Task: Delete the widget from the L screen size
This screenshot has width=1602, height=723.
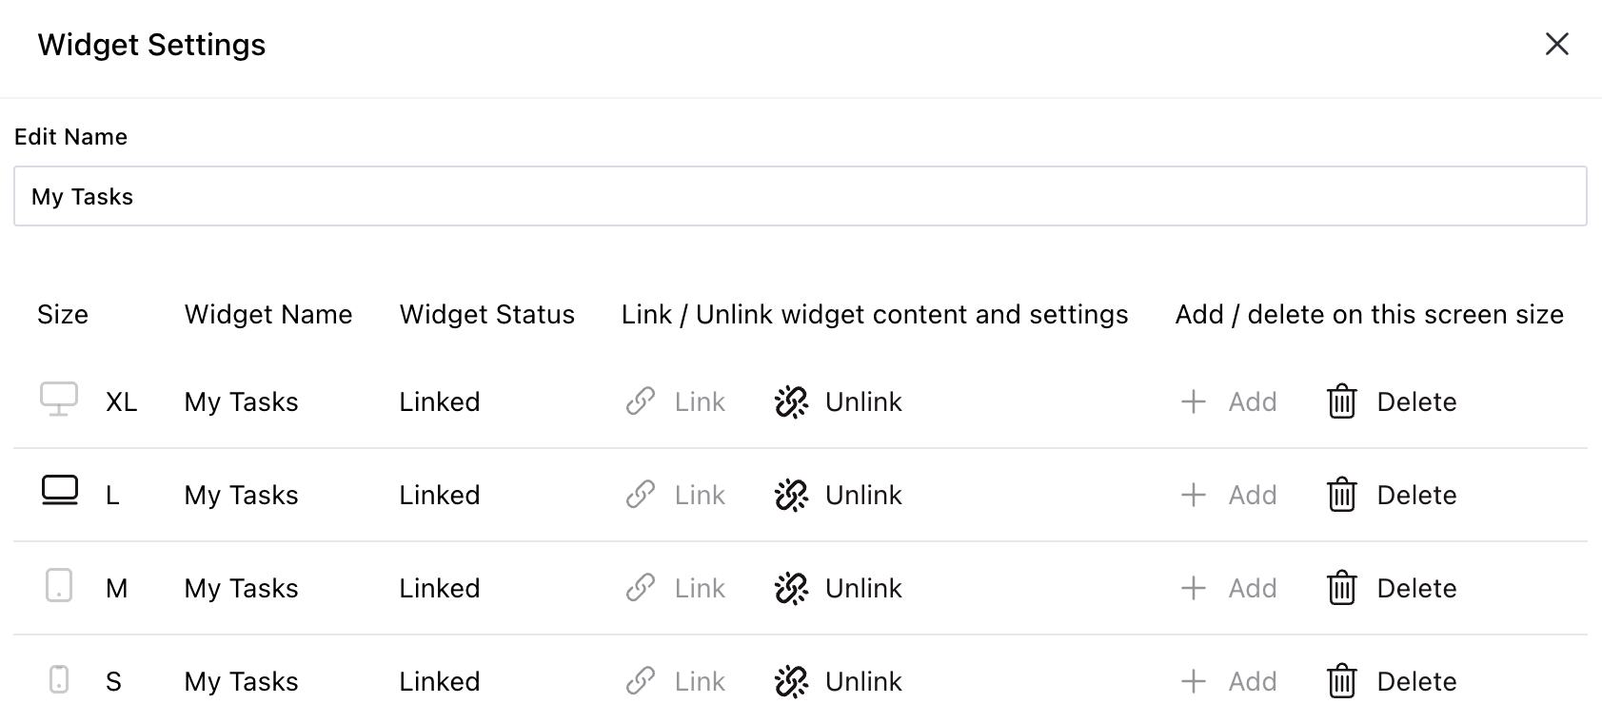Action: pyautogui.click(x=1390, y=495)
